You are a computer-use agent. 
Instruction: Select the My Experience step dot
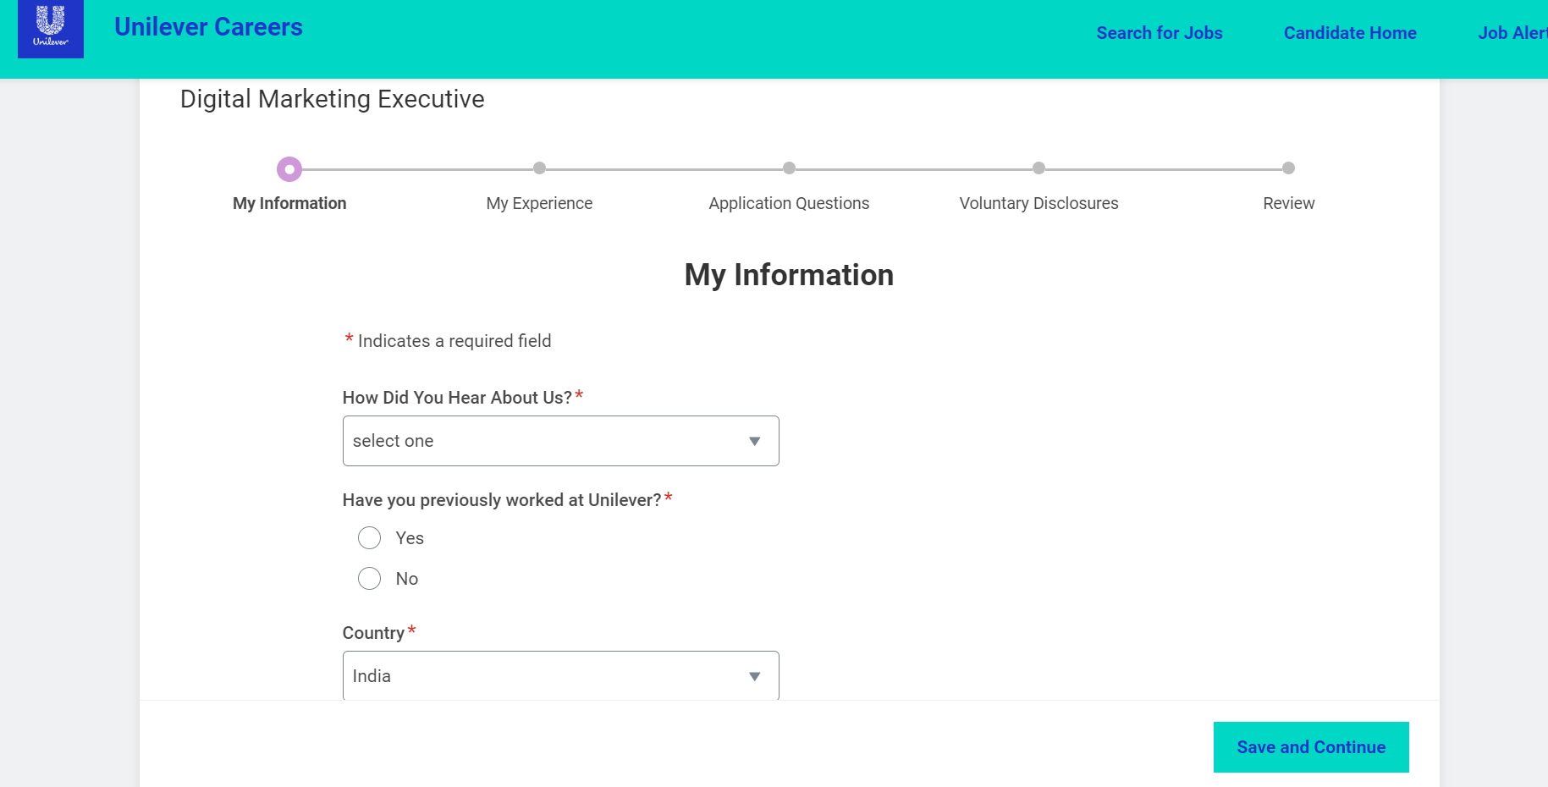coord(539,168)
